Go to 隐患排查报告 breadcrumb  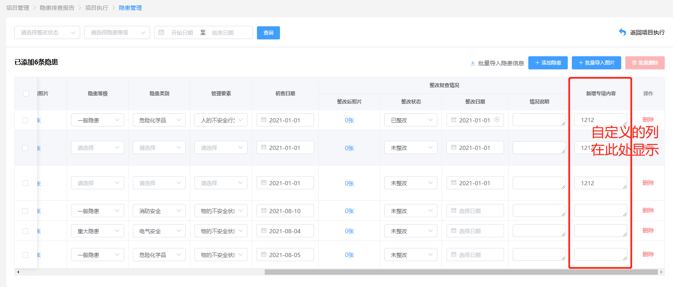(57, 8)
